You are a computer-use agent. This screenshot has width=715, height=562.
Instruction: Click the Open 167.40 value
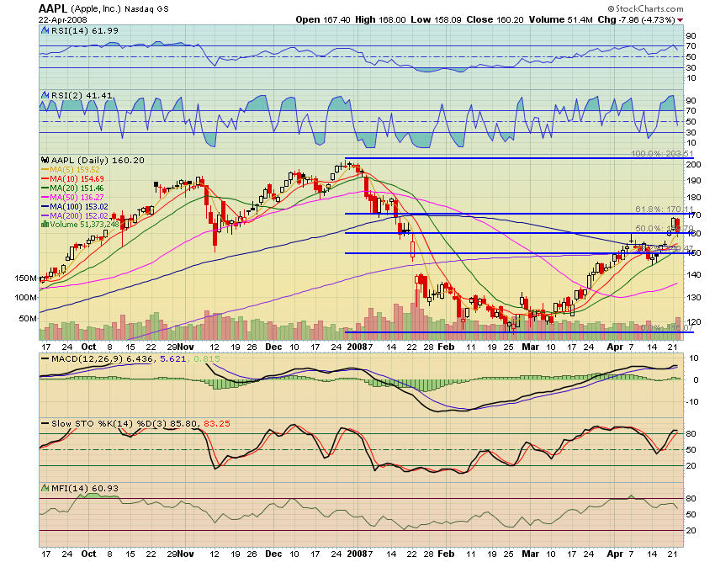pyautogui.click(x=322, y=19)
